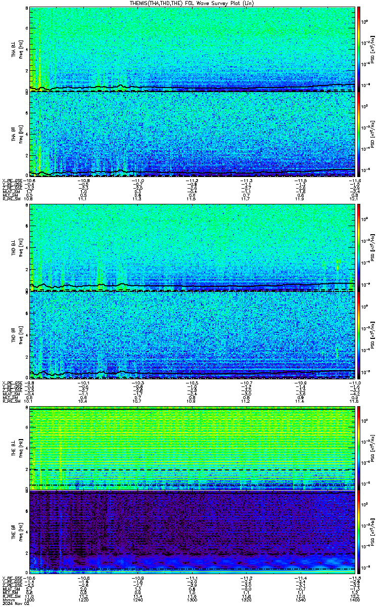Click the '1300' time tick label
Image resolution: width=379 pixels, height=607 pixels.
(192, 600)
